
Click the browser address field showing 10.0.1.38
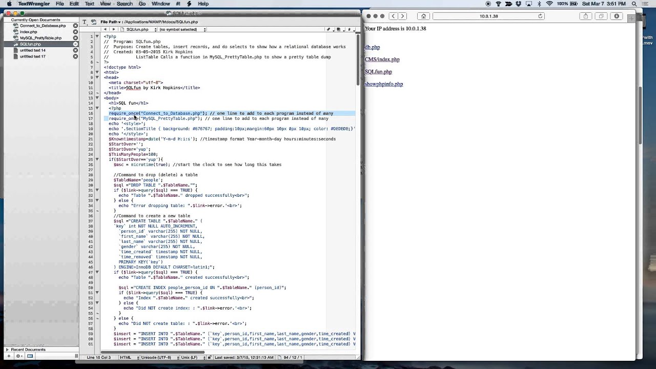(488, 16)
